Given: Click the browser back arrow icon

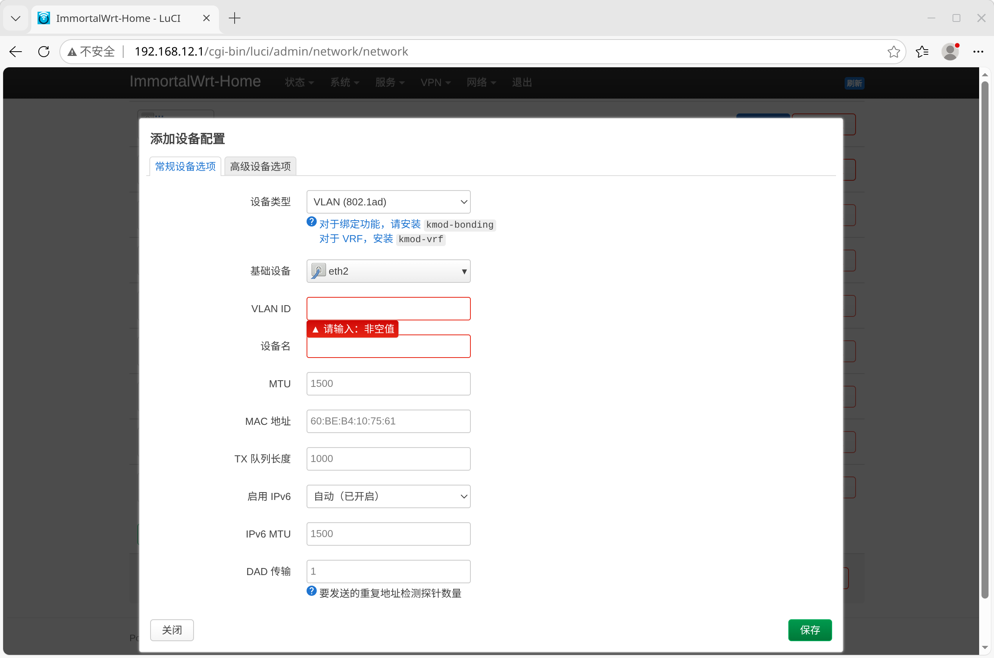Looking at the screenshot, I should tap(16, 52).
